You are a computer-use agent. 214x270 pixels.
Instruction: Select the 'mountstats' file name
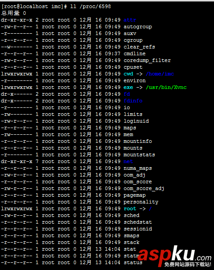139,155
